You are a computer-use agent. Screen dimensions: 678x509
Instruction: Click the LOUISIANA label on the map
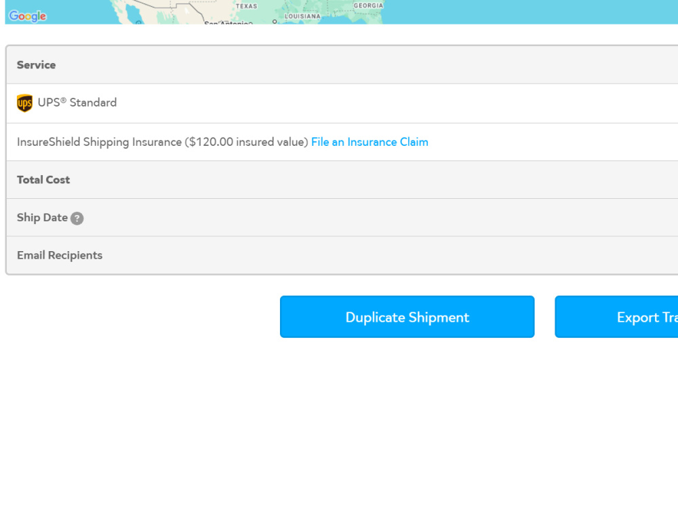(x=302, y=16)
